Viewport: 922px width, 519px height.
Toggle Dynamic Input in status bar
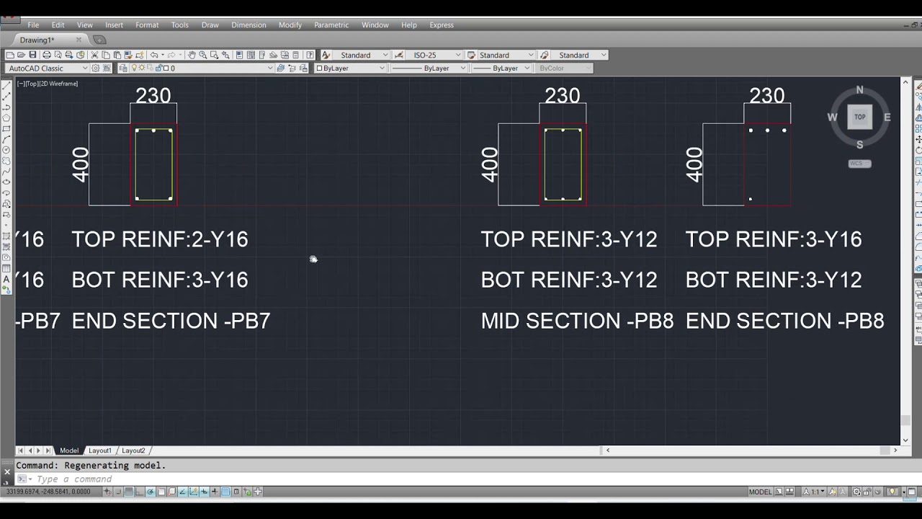204,492
